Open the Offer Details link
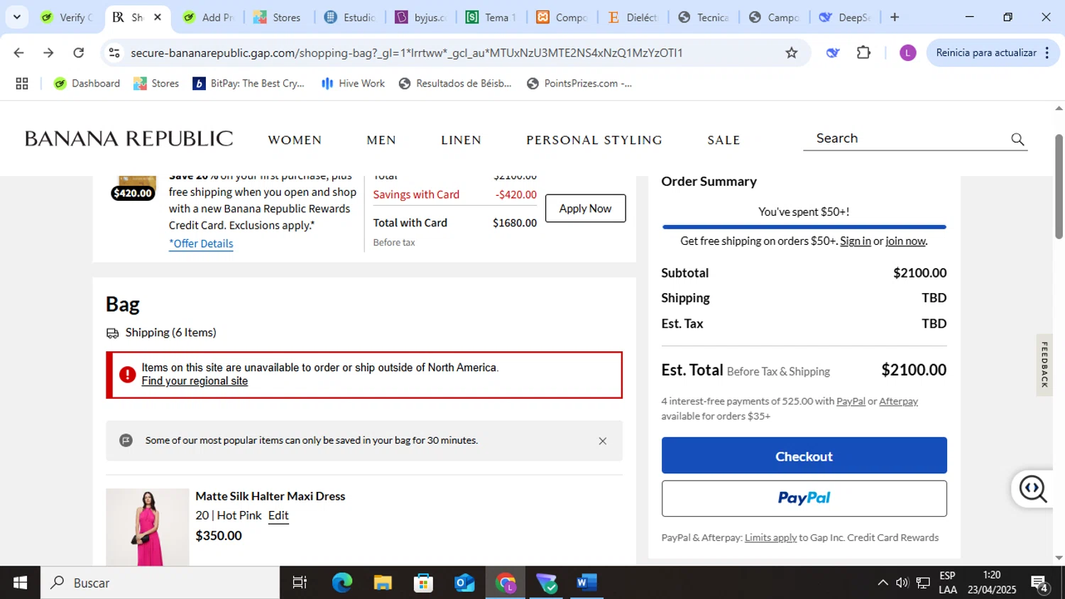Screen dimensions: 1065x599 pyautogui.click(x=201, y=243)
